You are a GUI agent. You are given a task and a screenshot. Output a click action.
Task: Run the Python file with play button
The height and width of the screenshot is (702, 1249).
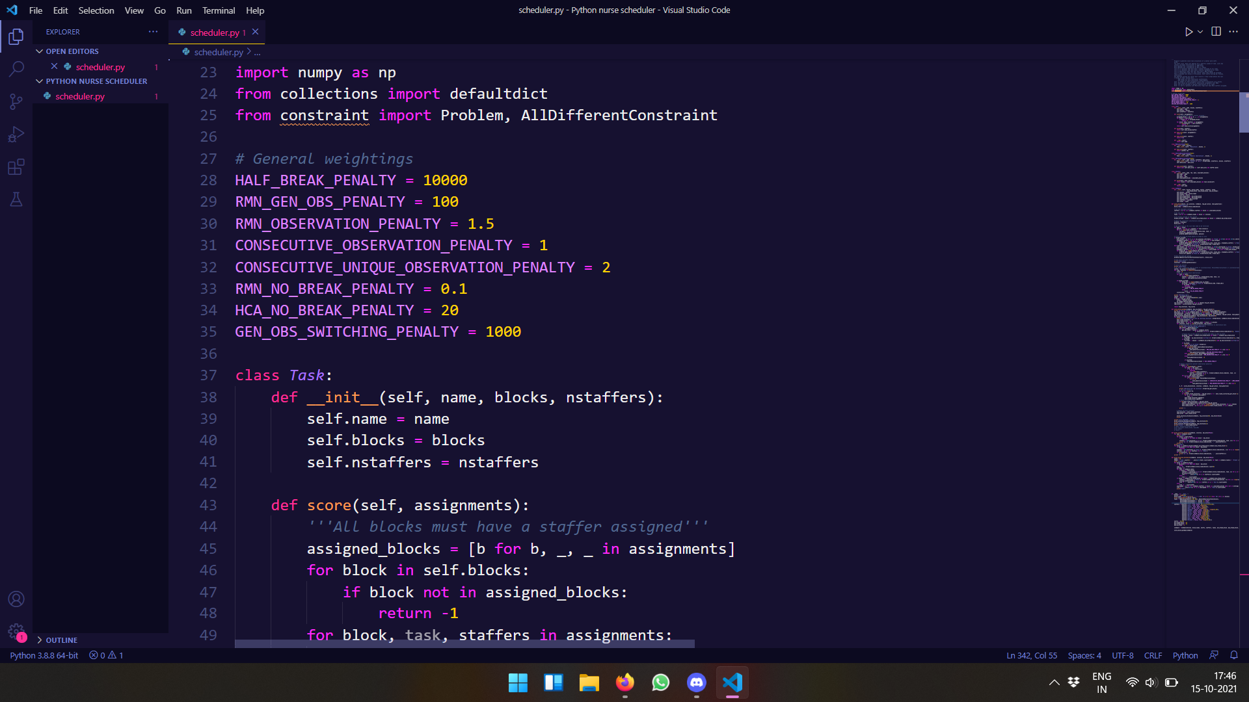1189,32
